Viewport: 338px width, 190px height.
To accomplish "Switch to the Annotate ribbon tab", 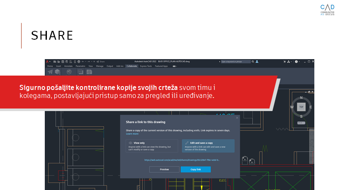I will tap(68, 66).
